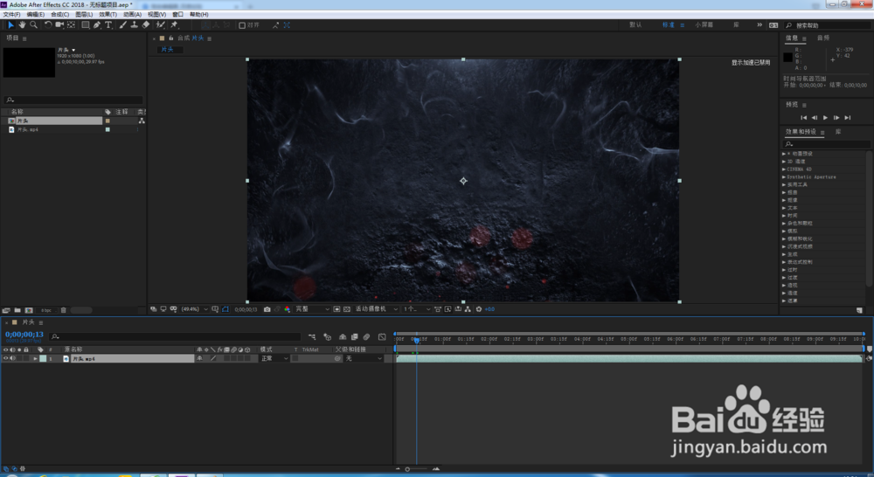The height and width of the screenshot is (477, 874).
Task: Select the Roto Brush tool
Action: click(161, 25)
